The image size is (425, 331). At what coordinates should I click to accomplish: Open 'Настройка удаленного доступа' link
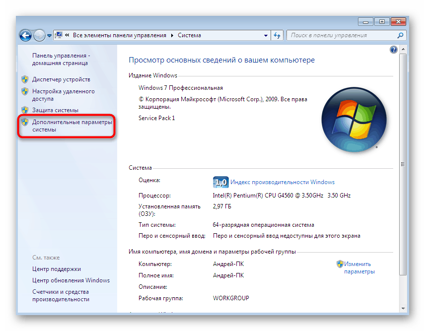[x=64, y=95]
